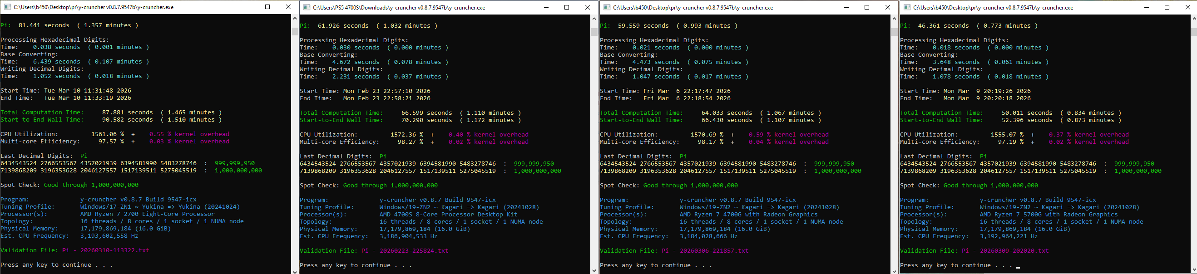The height and width of the screenshot is (274, 1197).
Task: Maximize the PS5 4700S y-cruncher window
Action: point(566,7)
